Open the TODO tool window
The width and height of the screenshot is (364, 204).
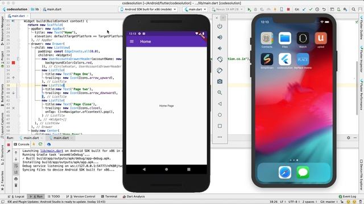click(53, 197)
